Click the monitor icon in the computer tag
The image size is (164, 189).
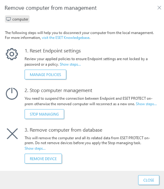tap(9, 19)
